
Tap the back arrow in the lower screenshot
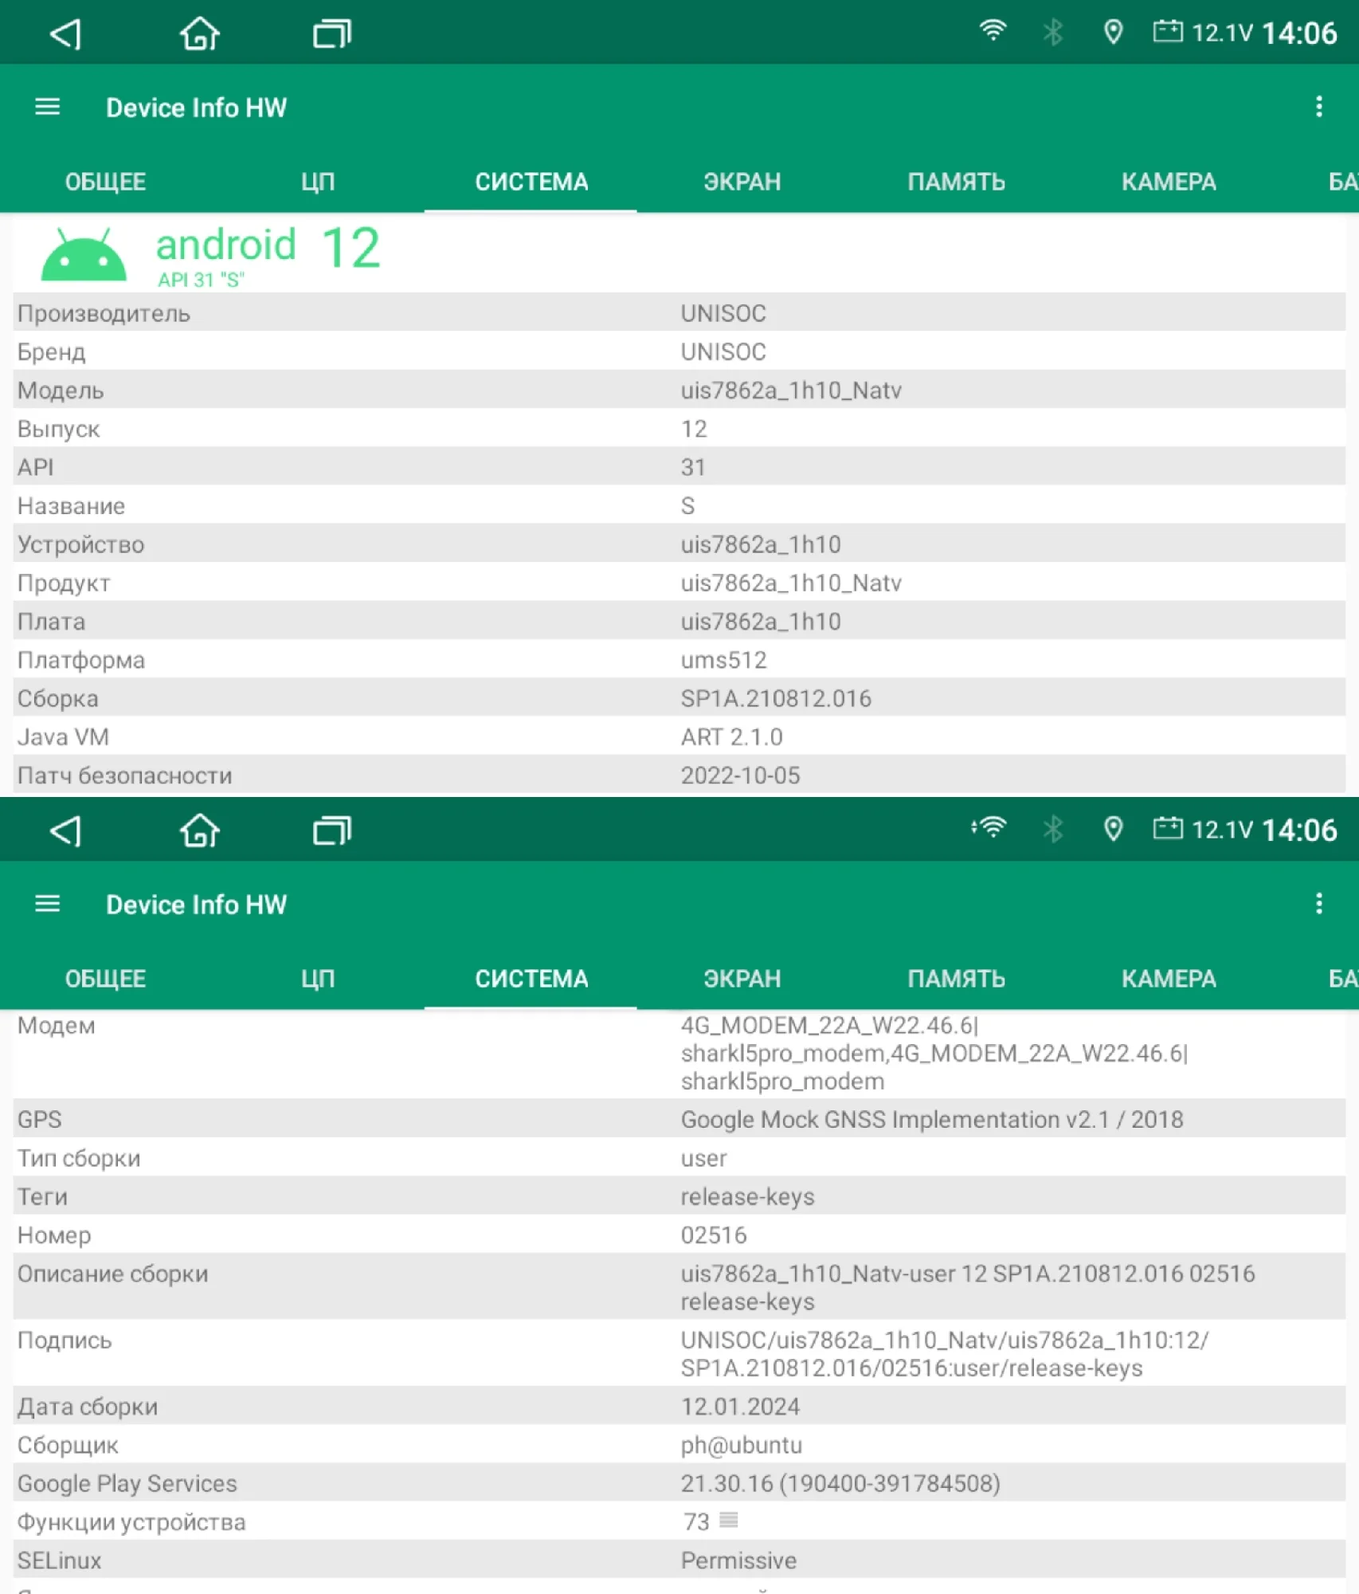pyautogui.click(x=66, y=830)
